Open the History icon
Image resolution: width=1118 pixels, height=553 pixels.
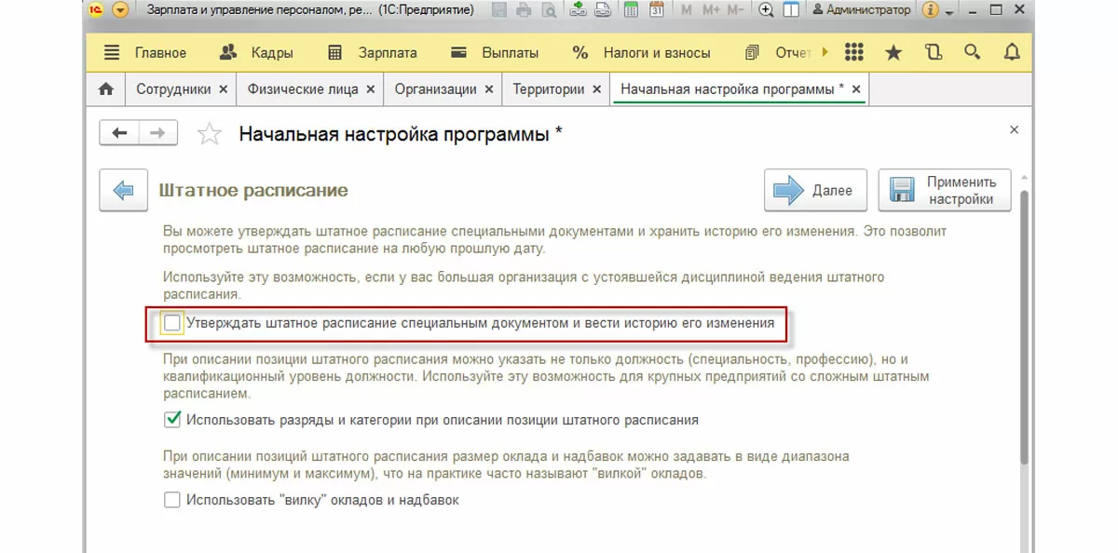pos(934,52)
